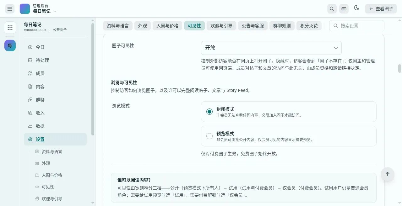Viewport: 402px width, 206px height.
Task: Click the sidebar scroll down arrow
Action: pos(93,203)
